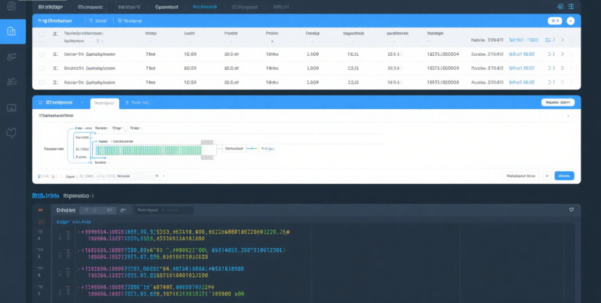
Task: Click the first toolbar icon in the code panel header
Action: coord(85,210)
